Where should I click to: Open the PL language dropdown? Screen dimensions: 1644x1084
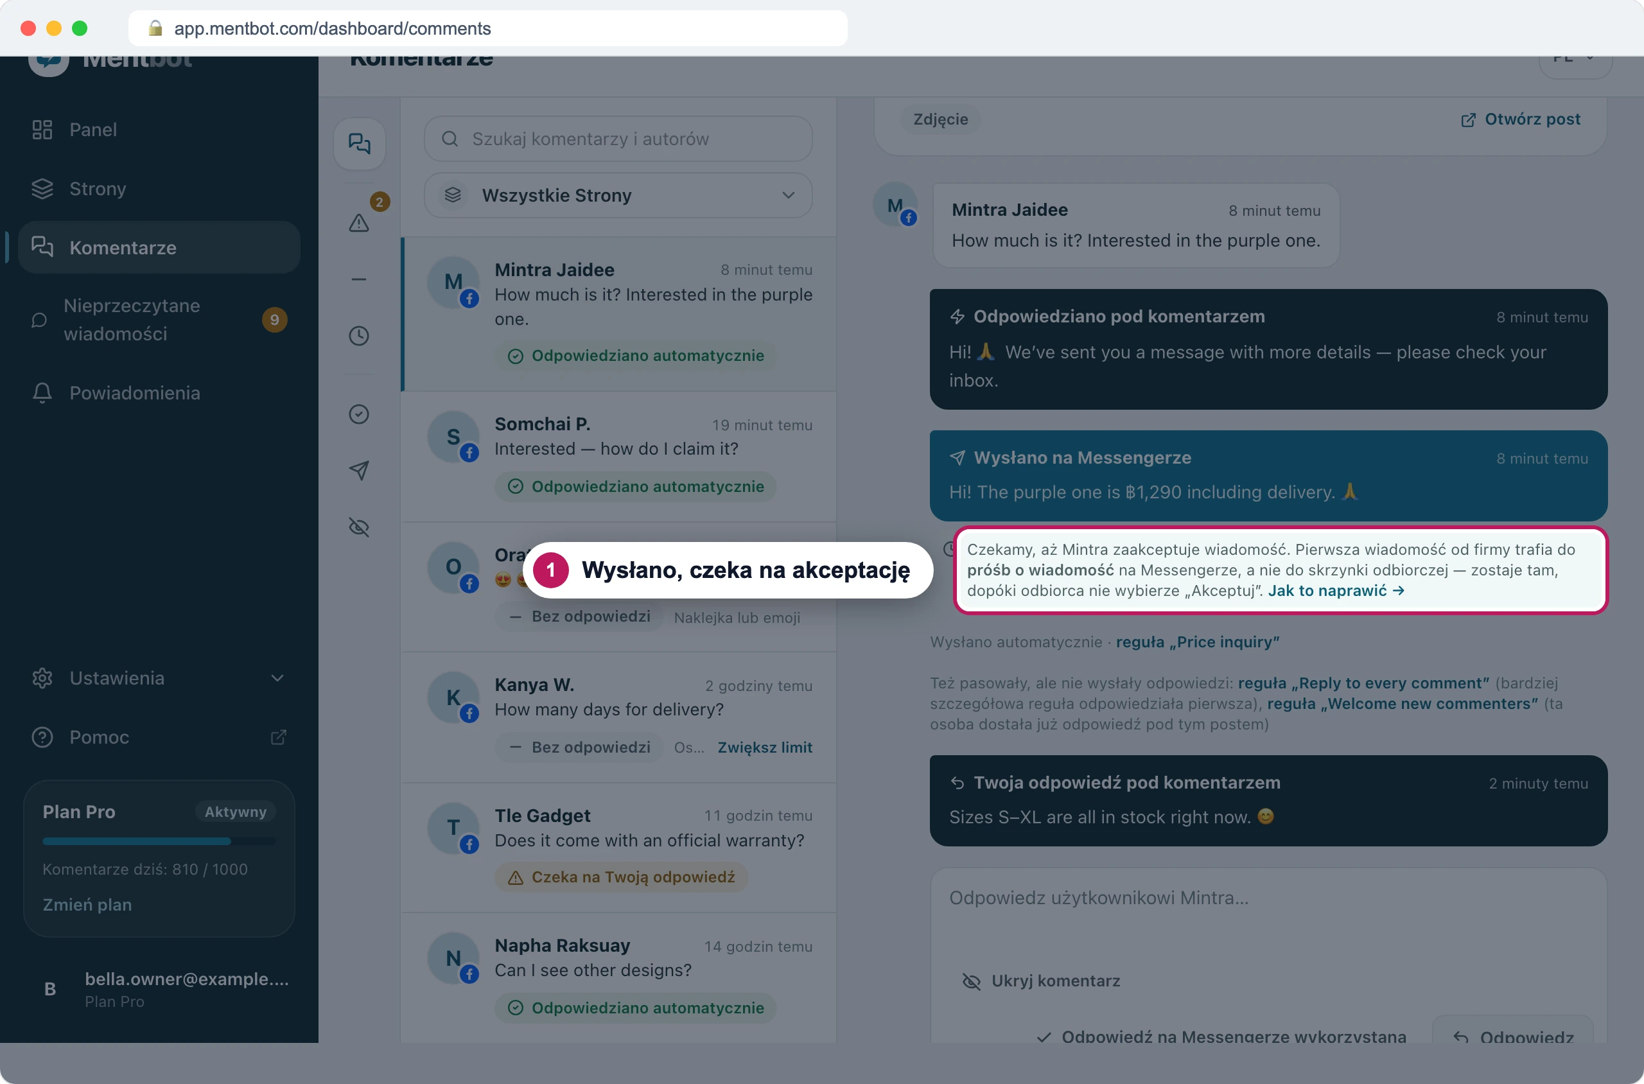pos(1575,64)
